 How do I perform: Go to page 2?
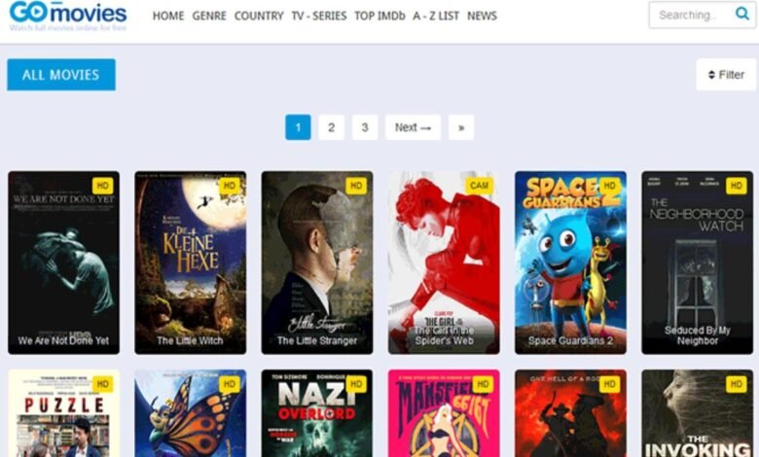[x=331, y=127]
